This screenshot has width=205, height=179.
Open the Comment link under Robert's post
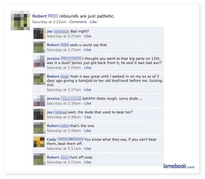(x=78, y=22)
